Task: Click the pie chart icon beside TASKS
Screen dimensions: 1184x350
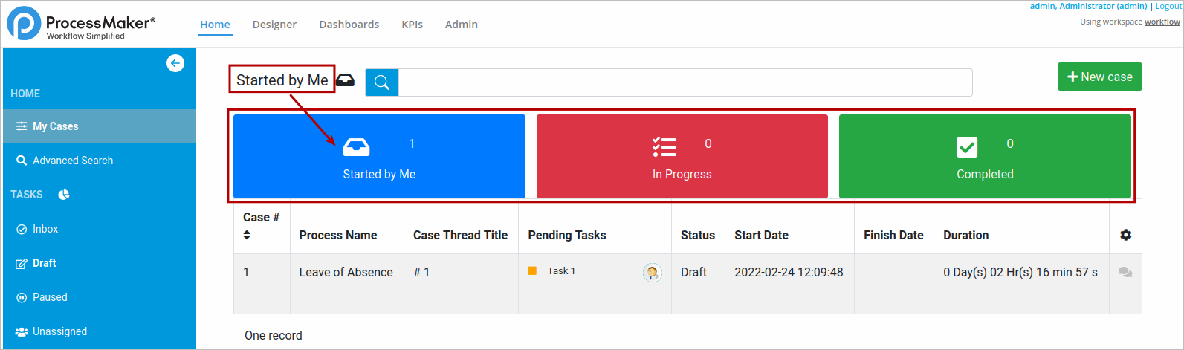Action: coord(64,195)
